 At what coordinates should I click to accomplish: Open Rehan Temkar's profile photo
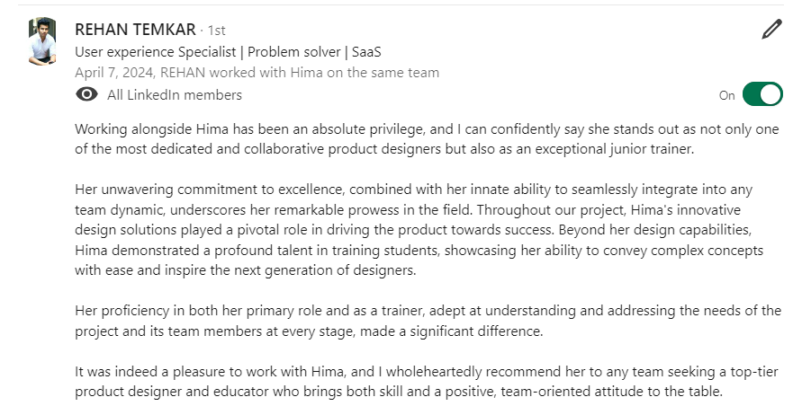(x=41, y=41)
